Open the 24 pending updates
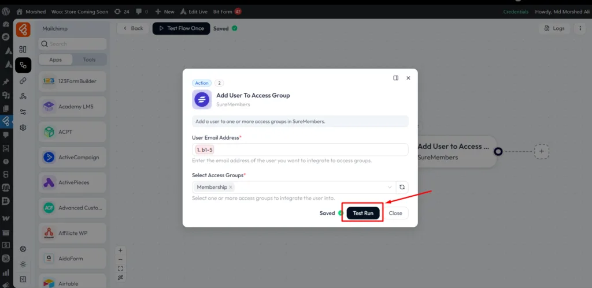The height and width of the screenshot is (288, 592). pos(121,12)
